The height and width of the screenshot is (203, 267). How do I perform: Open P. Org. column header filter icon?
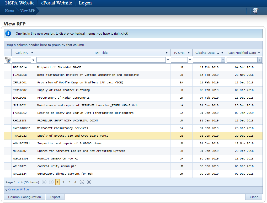pyautogui.click(x=189, y=53)
